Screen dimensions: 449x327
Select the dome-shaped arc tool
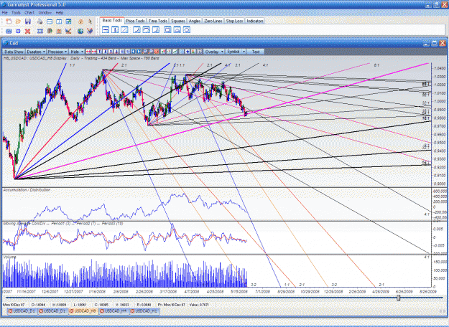[146, 29]
